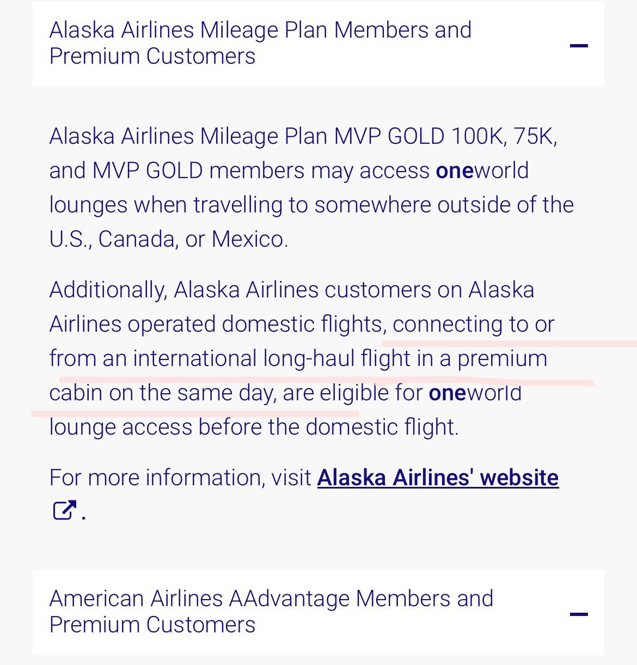
Task: Click the Alaska Airlines Mileage Plan heading
Action: (260, 30)
